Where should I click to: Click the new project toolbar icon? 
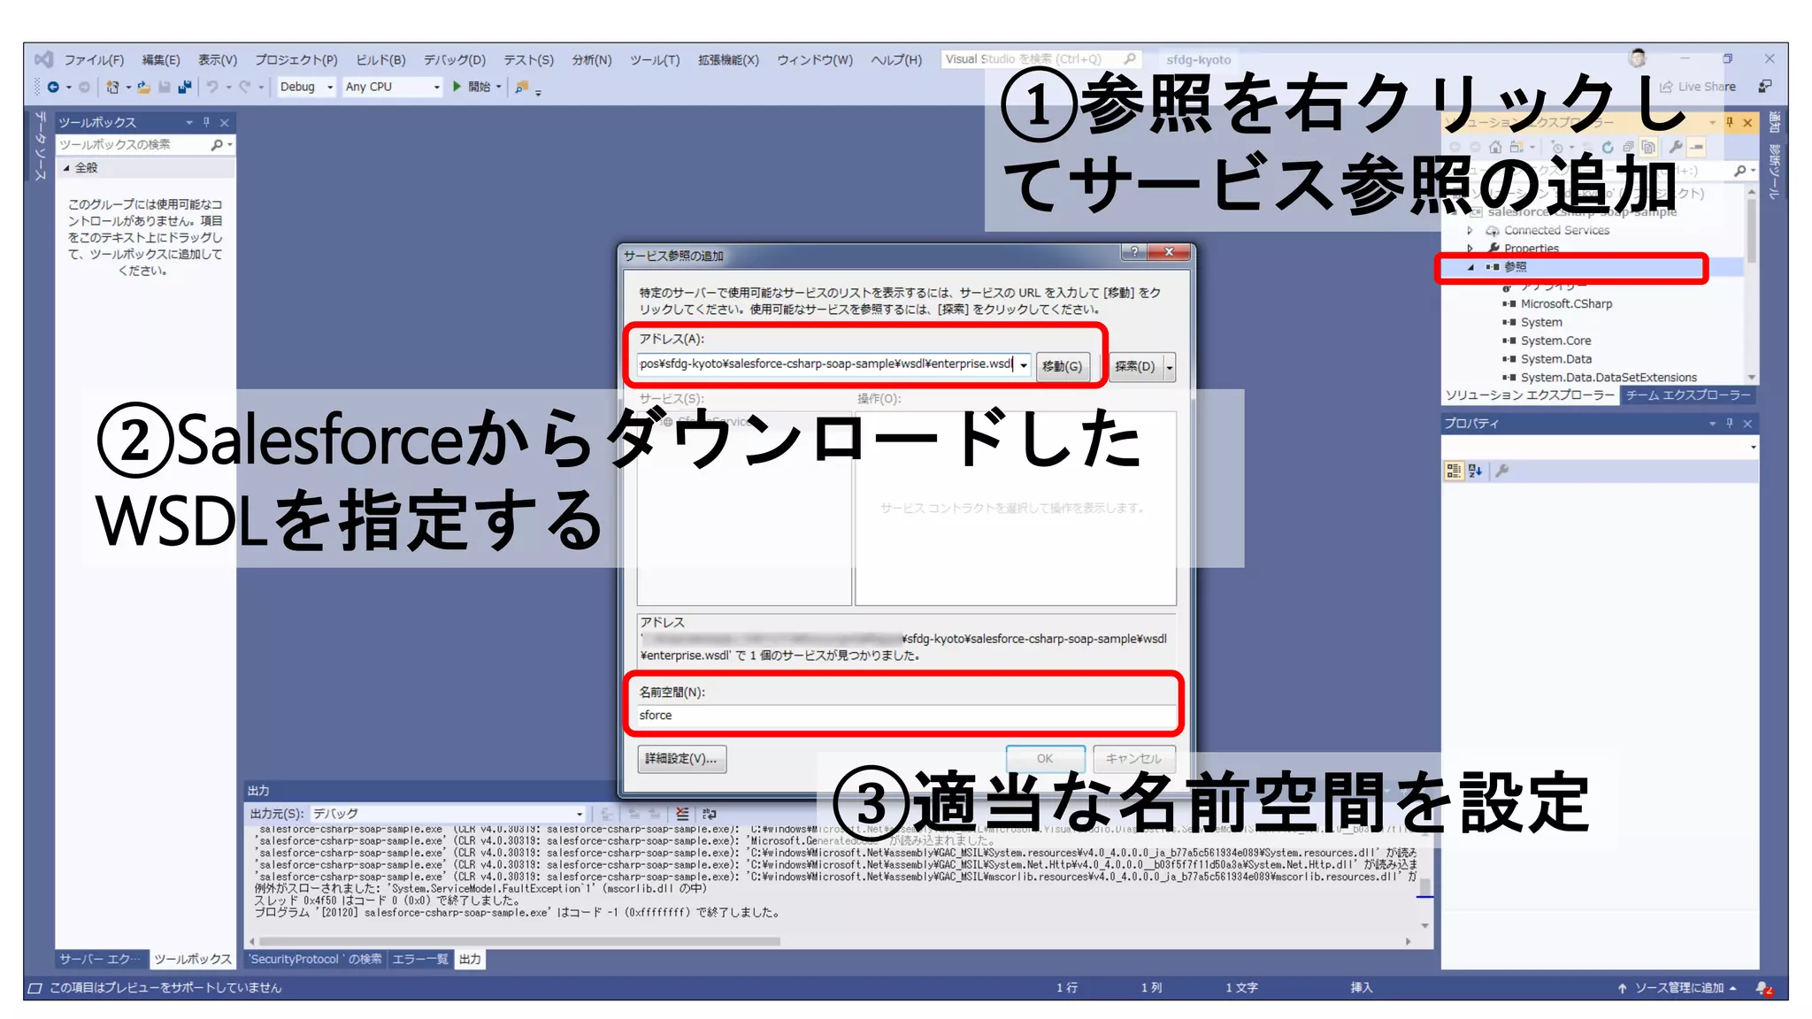(112, 87)
